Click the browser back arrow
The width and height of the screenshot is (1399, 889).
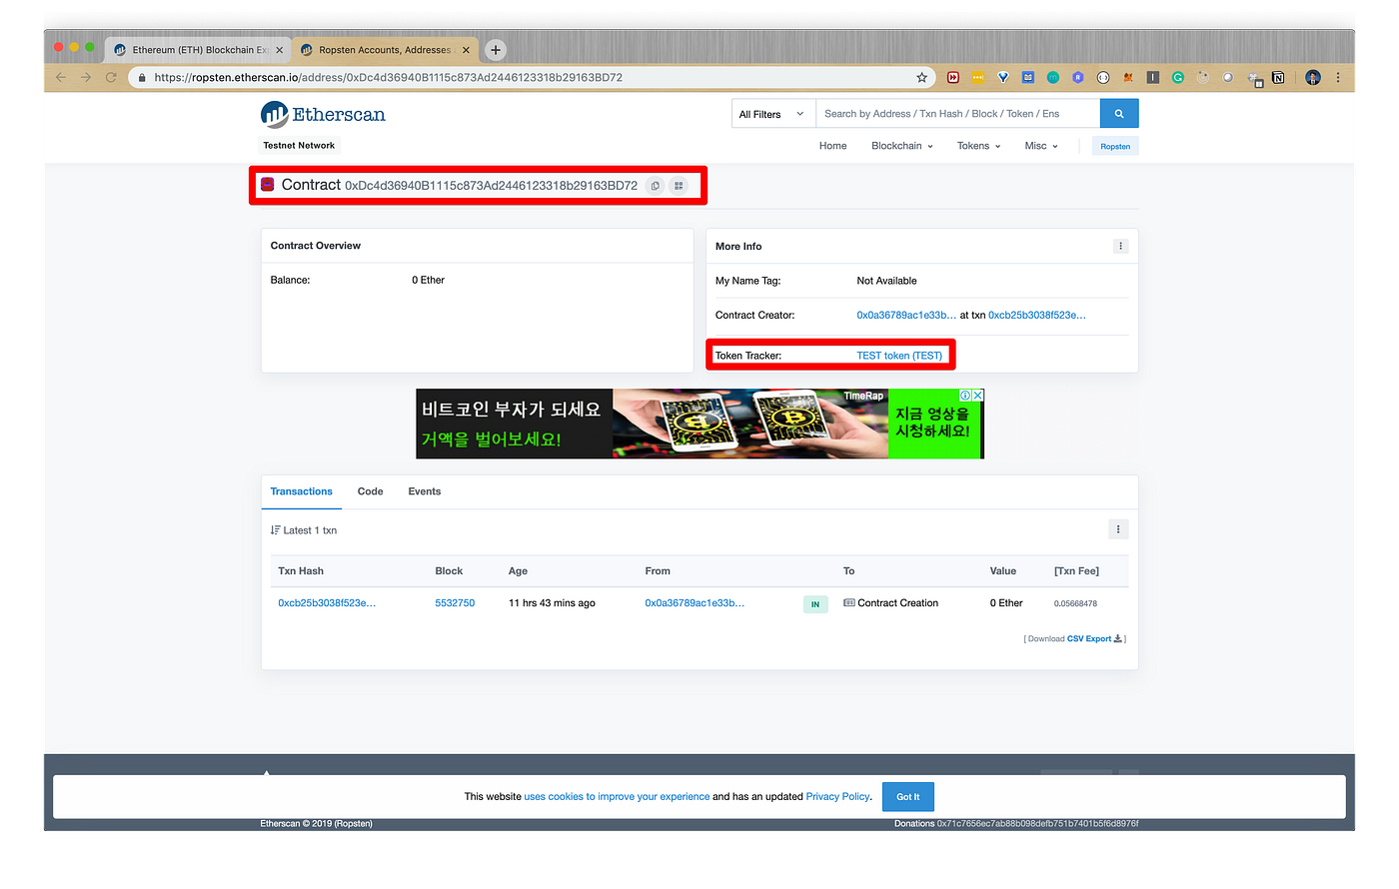point(61,77)
